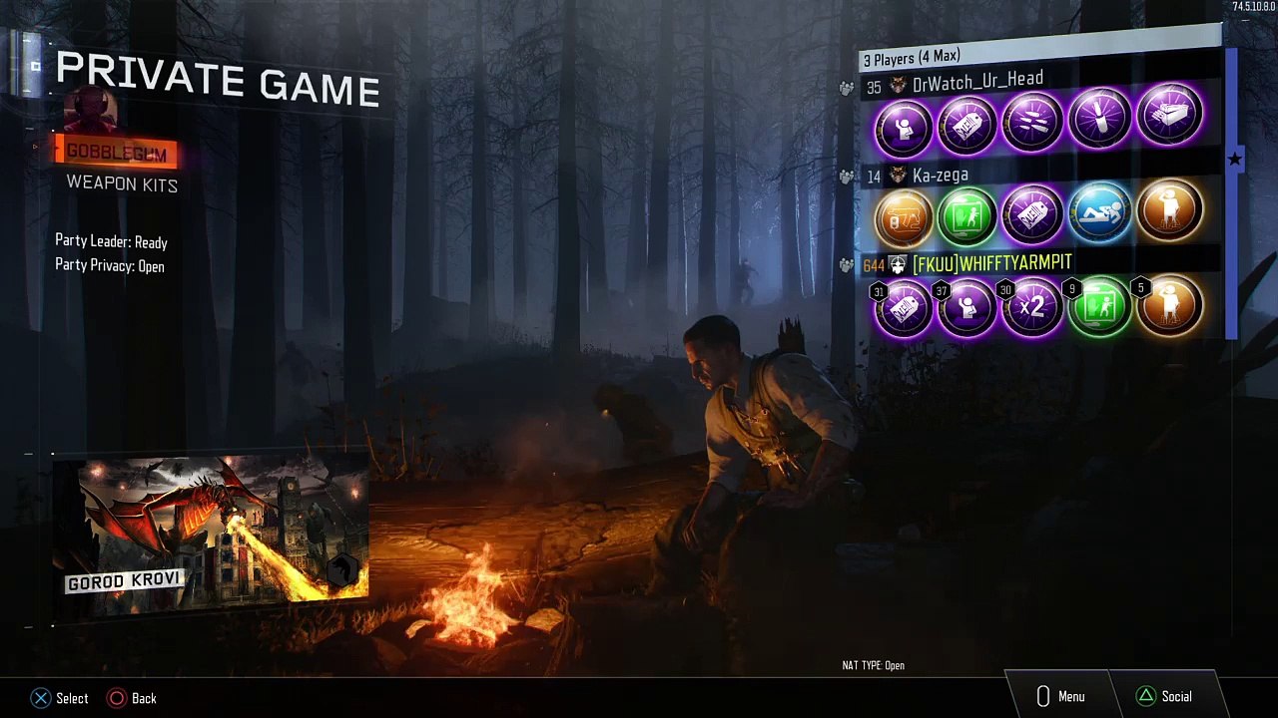
Task: Select Ka-zega's orange standing-figure gobblegum
Action: pyautogui.click(x=1168, y=209)
